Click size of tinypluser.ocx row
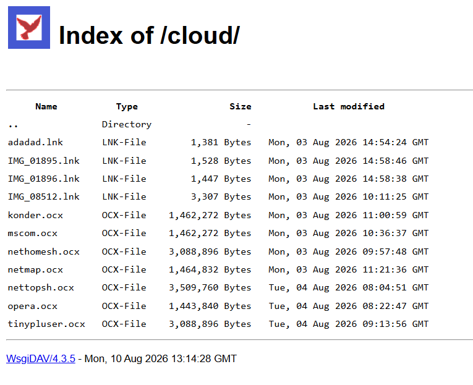The height and width of the screenshot is (385, 473). tap(210, 324)
